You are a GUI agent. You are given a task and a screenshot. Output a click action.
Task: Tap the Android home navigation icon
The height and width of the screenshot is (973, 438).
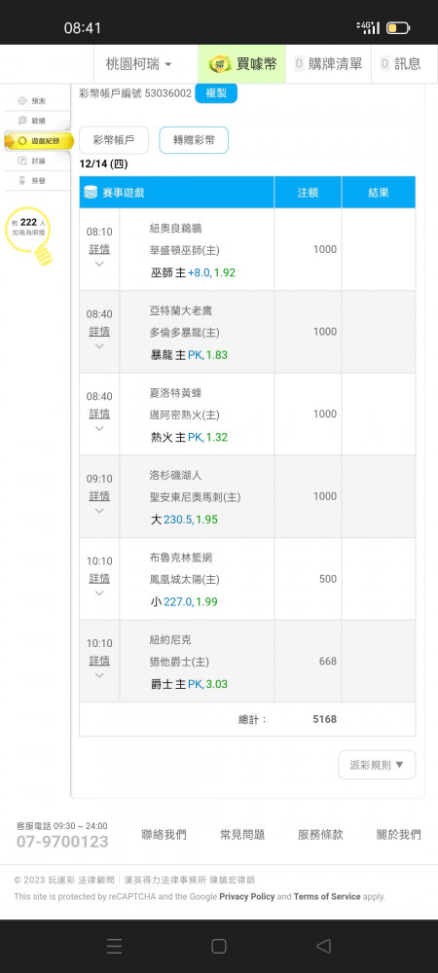[218, 946]
